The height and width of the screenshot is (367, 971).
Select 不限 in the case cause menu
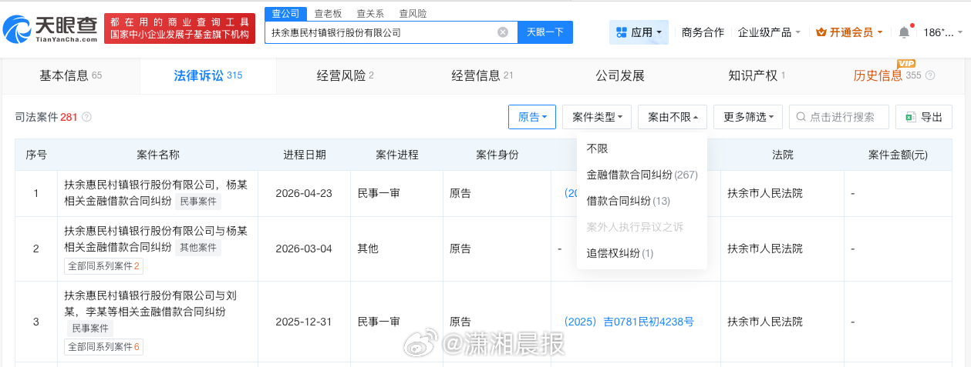click(x=642, y=148)
